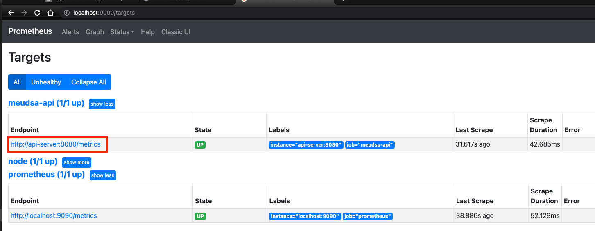Click the browser back arrow

(11, 13)
